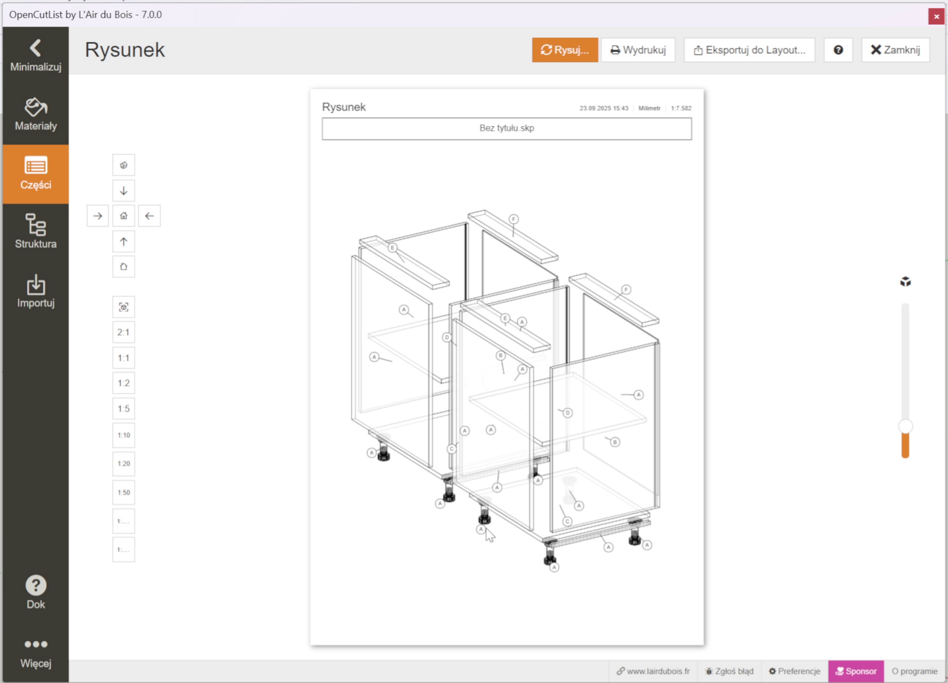The height and width of the screenshot is (683, 948).
Task: Select the outlined house view icon
Action: pyautogui.click(x=123, y=267)
